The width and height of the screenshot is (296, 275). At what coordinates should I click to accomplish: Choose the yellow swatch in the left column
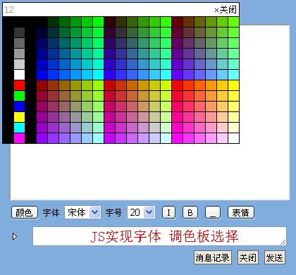point(19,117)
